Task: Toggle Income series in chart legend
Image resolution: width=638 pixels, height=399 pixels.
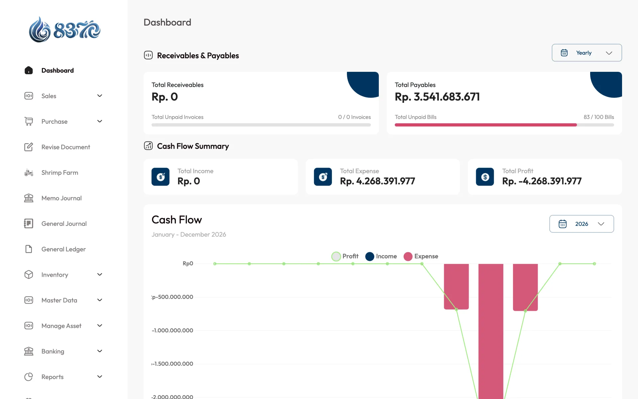Action: (x=381, y=256)
